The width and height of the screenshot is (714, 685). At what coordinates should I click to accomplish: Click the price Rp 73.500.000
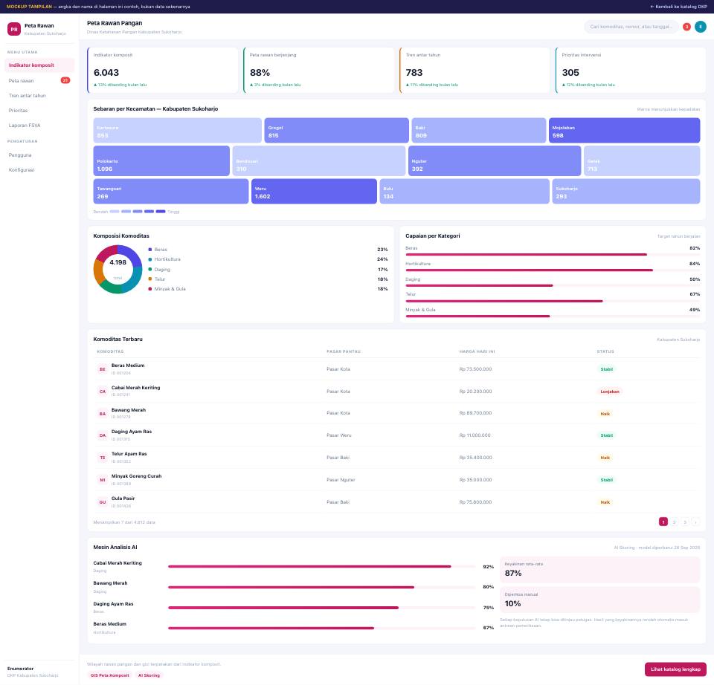(475, 369)
